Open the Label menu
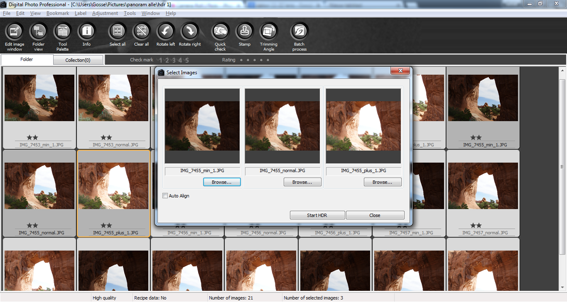This screenshot has height=302, width=567. pyautogui.click(x=81, y=13)
